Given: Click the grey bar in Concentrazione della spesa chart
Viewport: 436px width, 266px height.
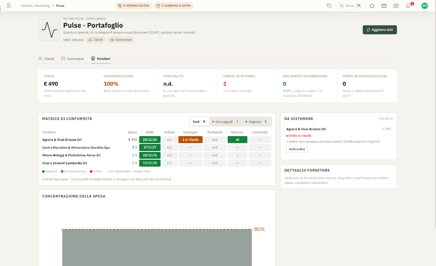Looking at the screenshot, I should (x=157, y=248).
